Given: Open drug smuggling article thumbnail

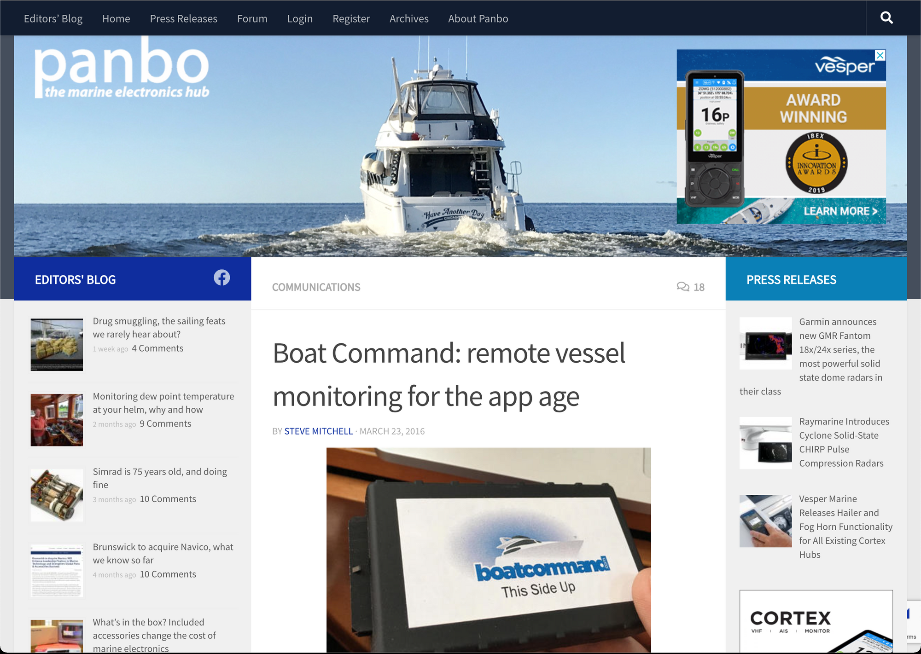Looking at the screenshot, I should click(57, 344).
